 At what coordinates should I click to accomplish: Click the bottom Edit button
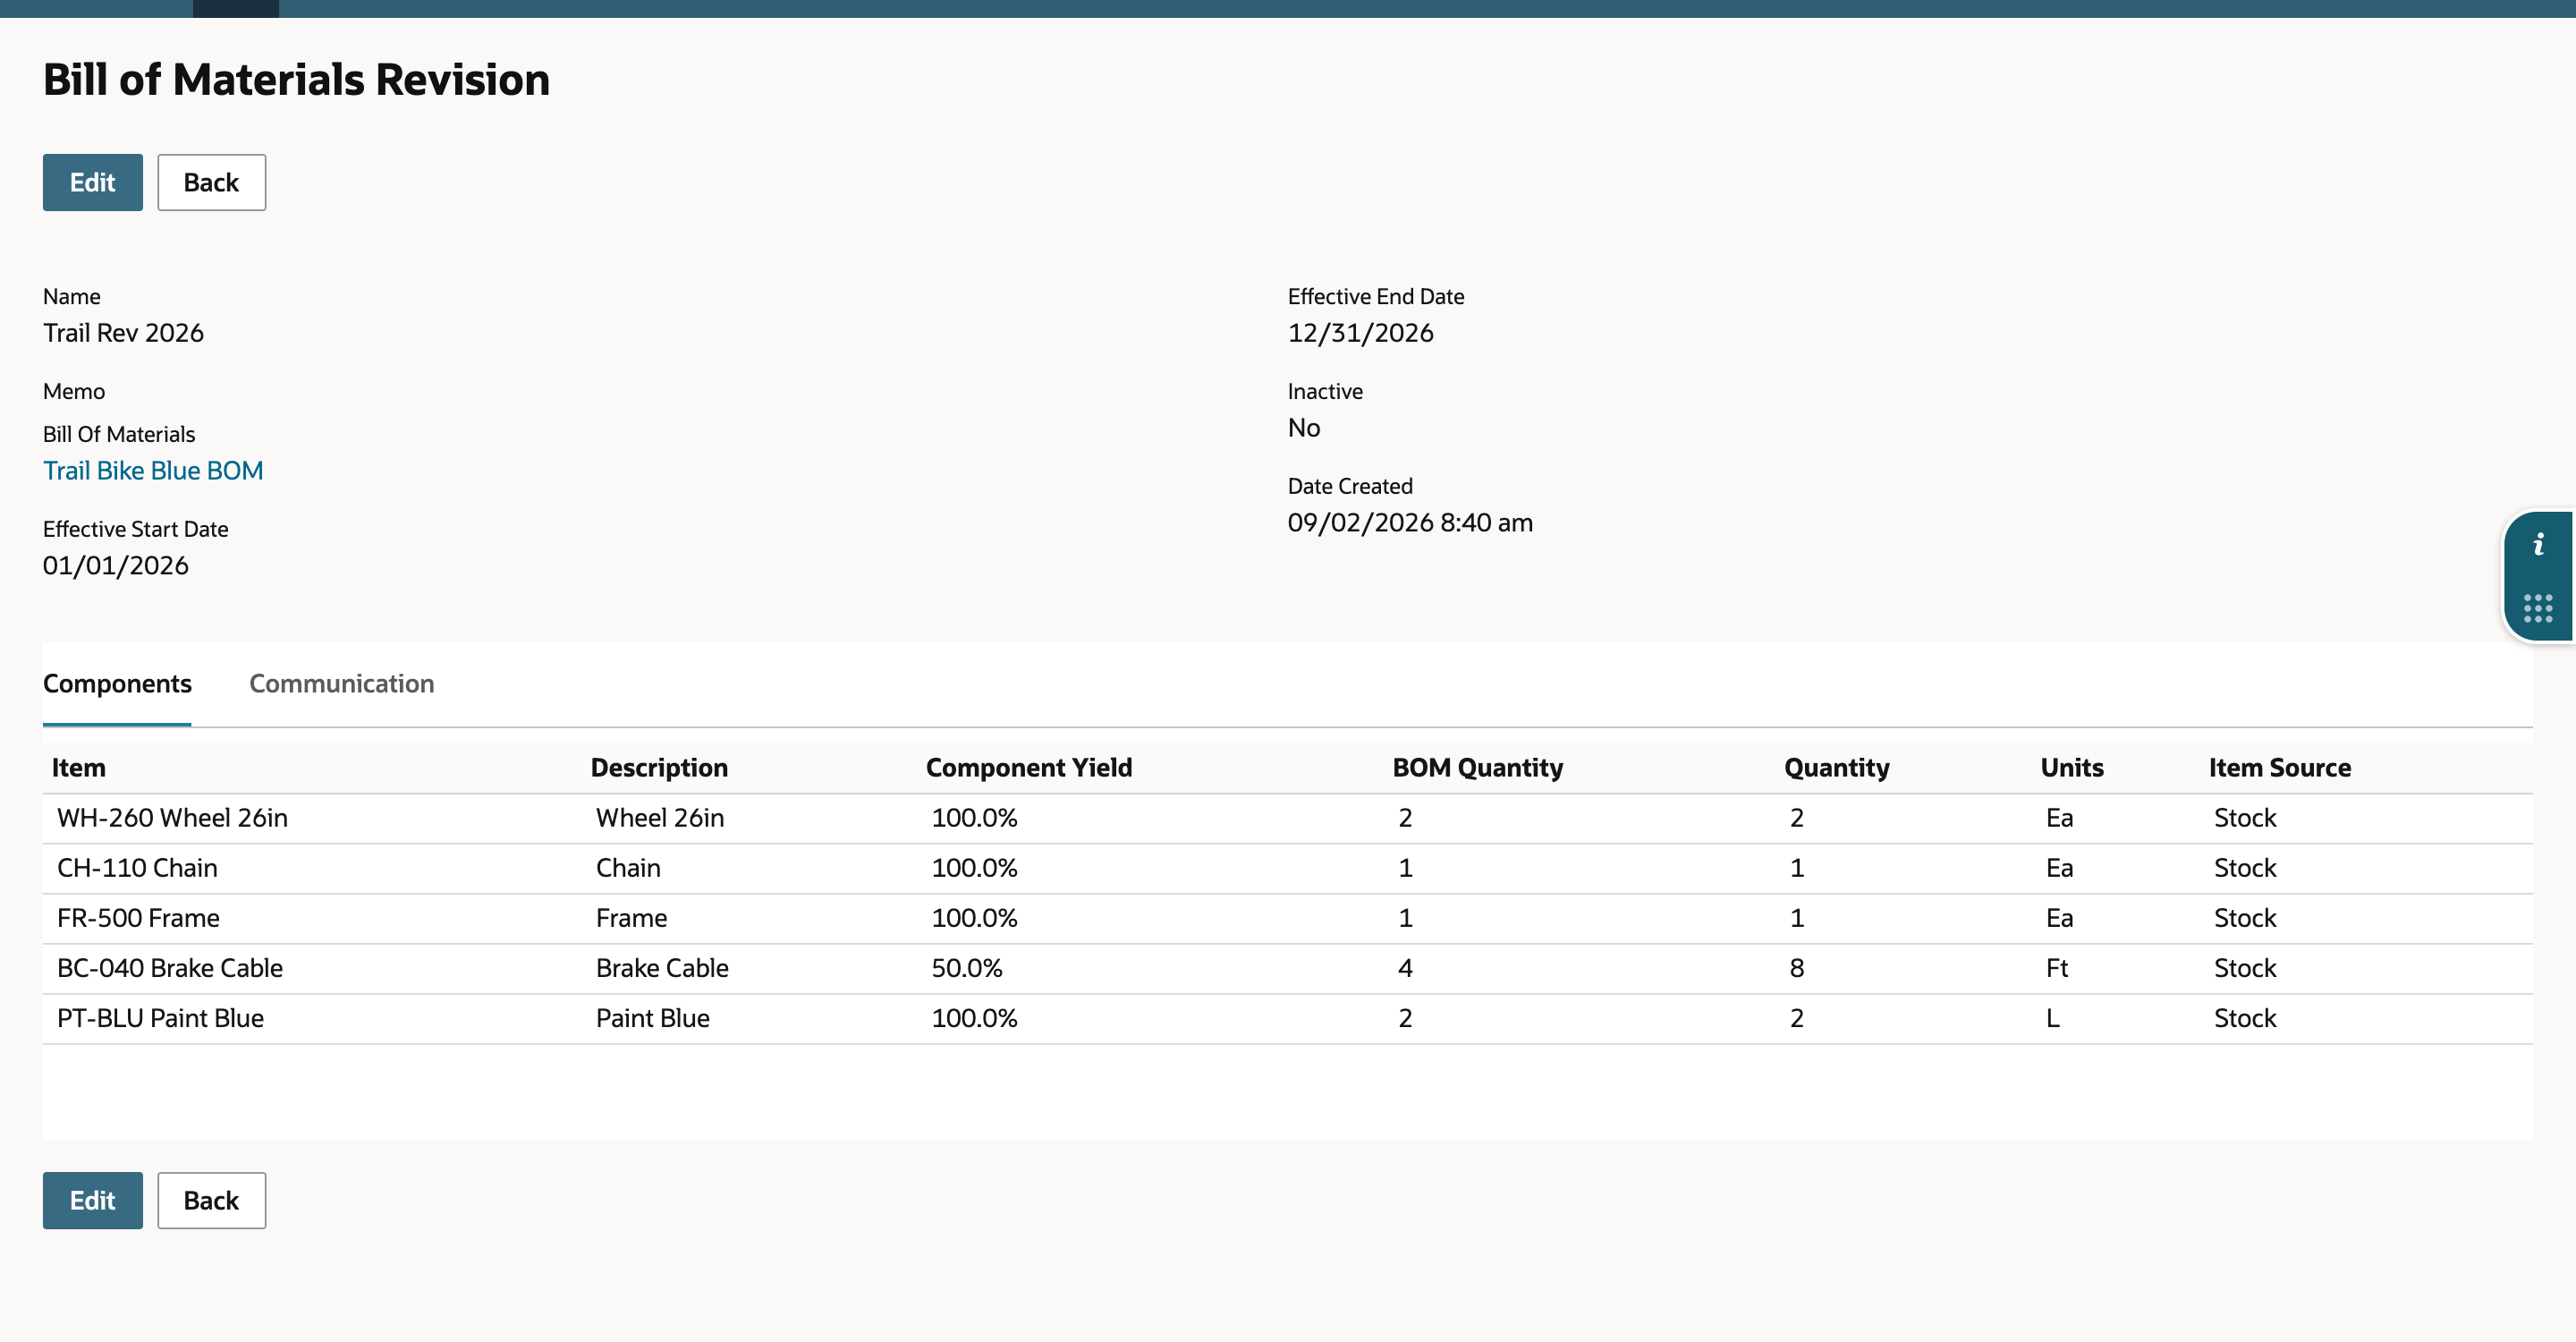(x=93, y=1200)
